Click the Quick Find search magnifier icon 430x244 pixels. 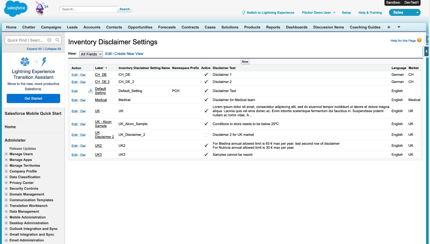(57, 40)
